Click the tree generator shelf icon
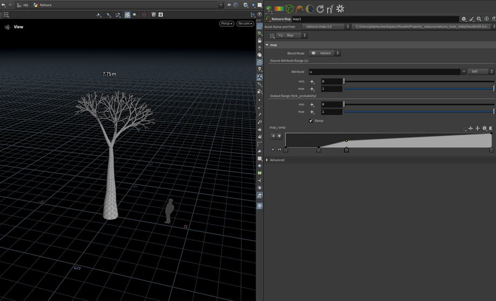This screenshot has width=496, height=301. pos(269,9)
